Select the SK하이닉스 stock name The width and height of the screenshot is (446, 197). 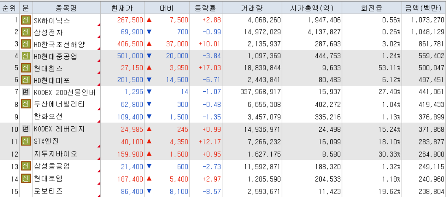[x=52, y=20]
